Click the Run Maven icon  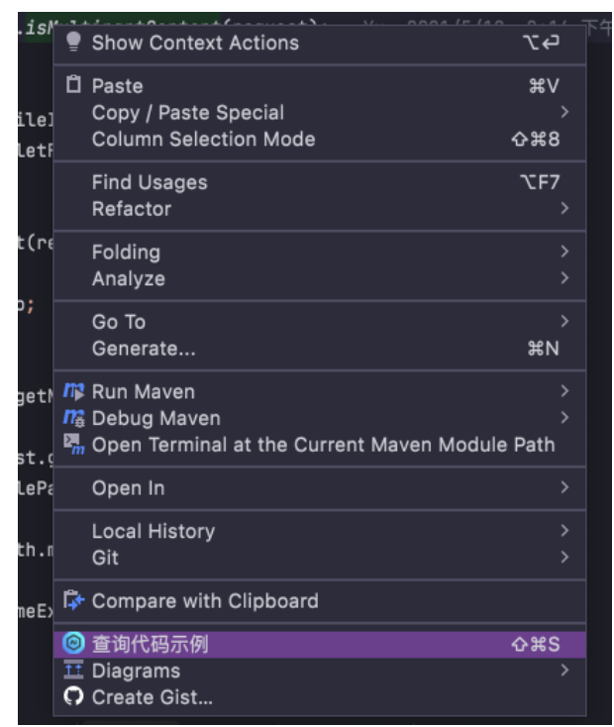[73, 392]
